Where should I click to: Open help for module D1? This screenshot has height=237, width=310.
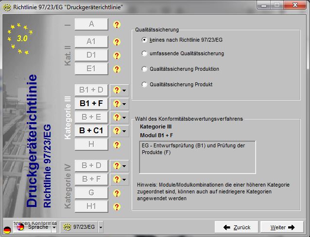pos(117,56)
